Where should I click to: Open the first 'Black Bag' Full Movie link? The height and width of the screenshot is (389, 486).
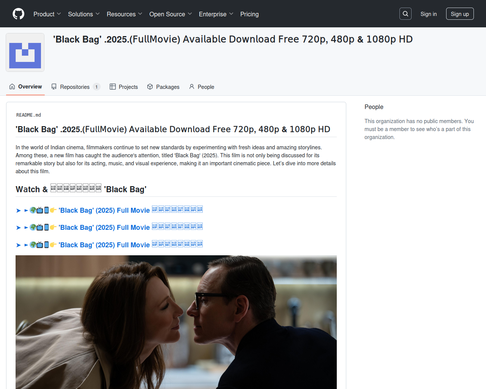[104, 210]
